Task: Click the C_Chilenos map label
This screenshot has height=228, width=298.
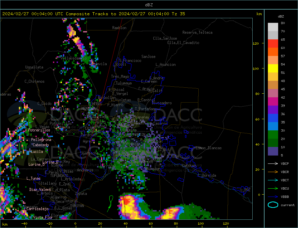Action: [34, 81]
